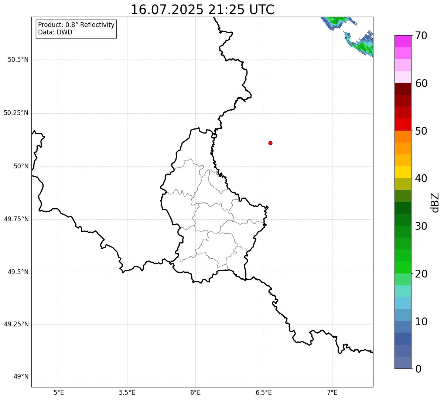
Task: Click the bright green swatch above 20 dBZ
Action: (x=403, y=268)
